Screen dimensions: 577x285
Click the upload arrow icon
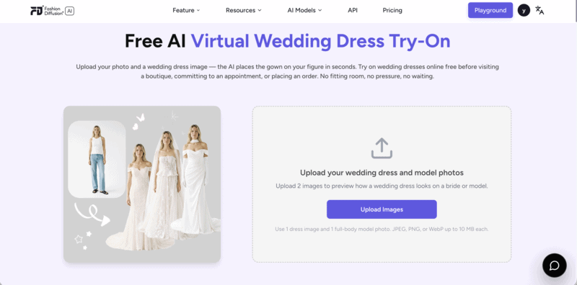(382, 148)
